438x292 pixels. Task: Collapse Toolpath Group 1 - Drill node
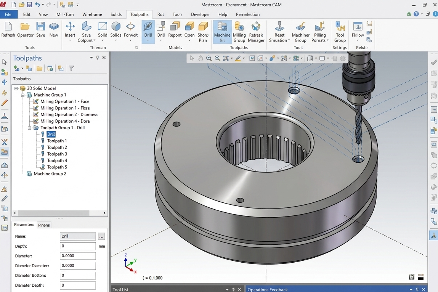[30, 128]
